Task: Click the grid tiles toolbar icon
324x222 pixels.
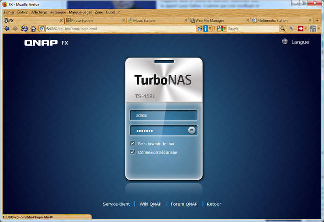Action: pos(313,29)
